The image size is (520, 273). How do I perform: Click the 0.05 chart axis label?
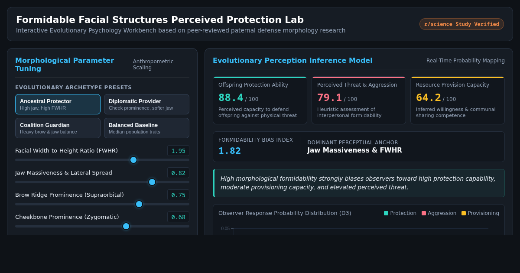coord(225,229)
